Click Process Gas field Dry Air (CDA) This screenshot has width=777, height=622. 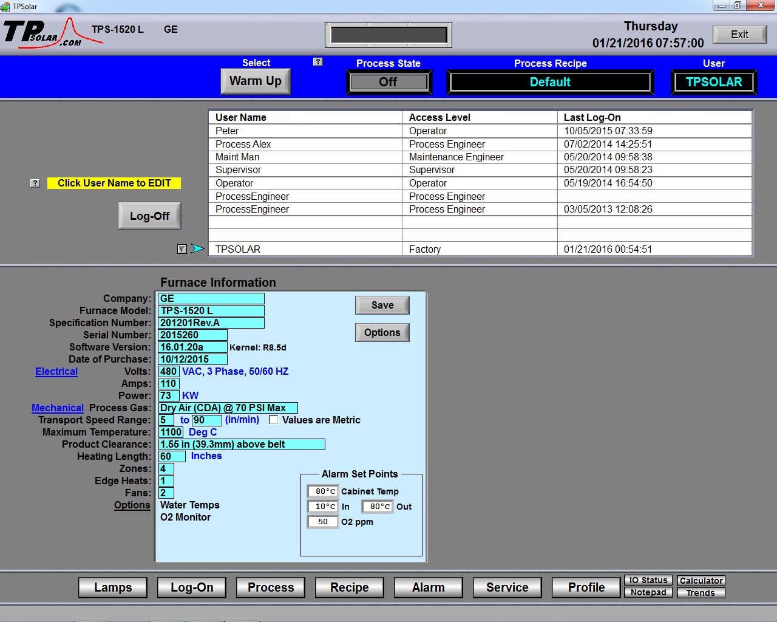point(228,408)
